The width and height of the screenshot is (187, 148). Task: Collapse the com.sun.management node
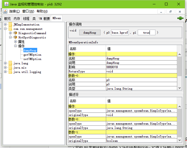5,29
